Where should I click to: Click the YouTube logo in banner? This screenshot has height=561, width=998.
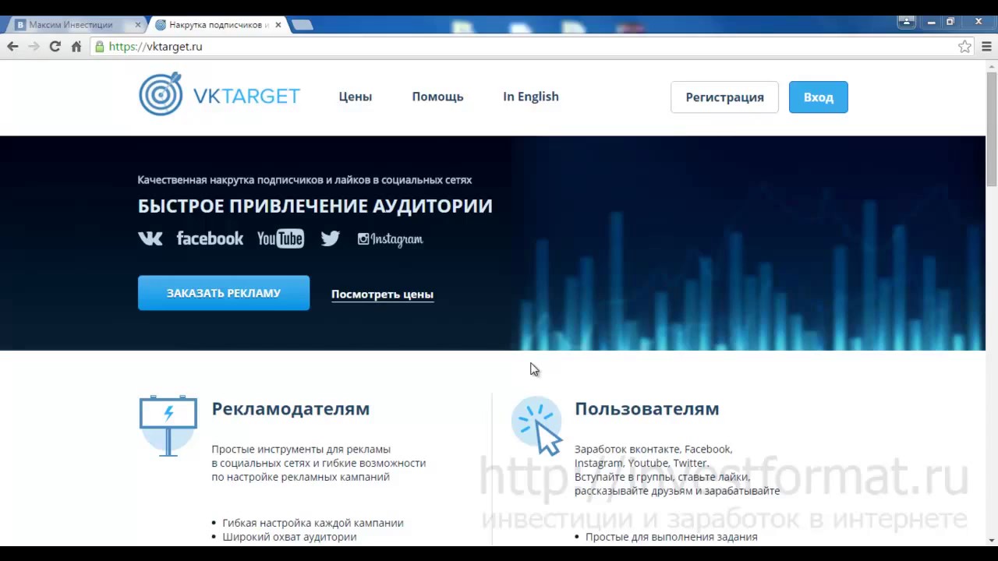coord(281,238)
